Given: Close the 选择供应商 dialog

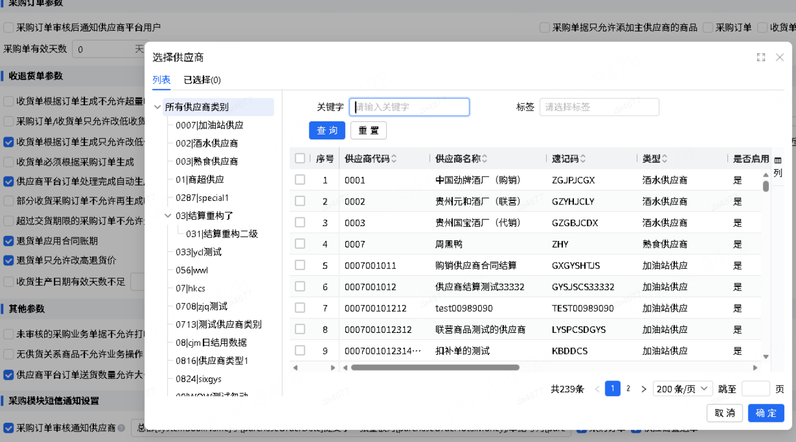Looking at the screenshot, I should pyautogui.click(x=780, y=58).
